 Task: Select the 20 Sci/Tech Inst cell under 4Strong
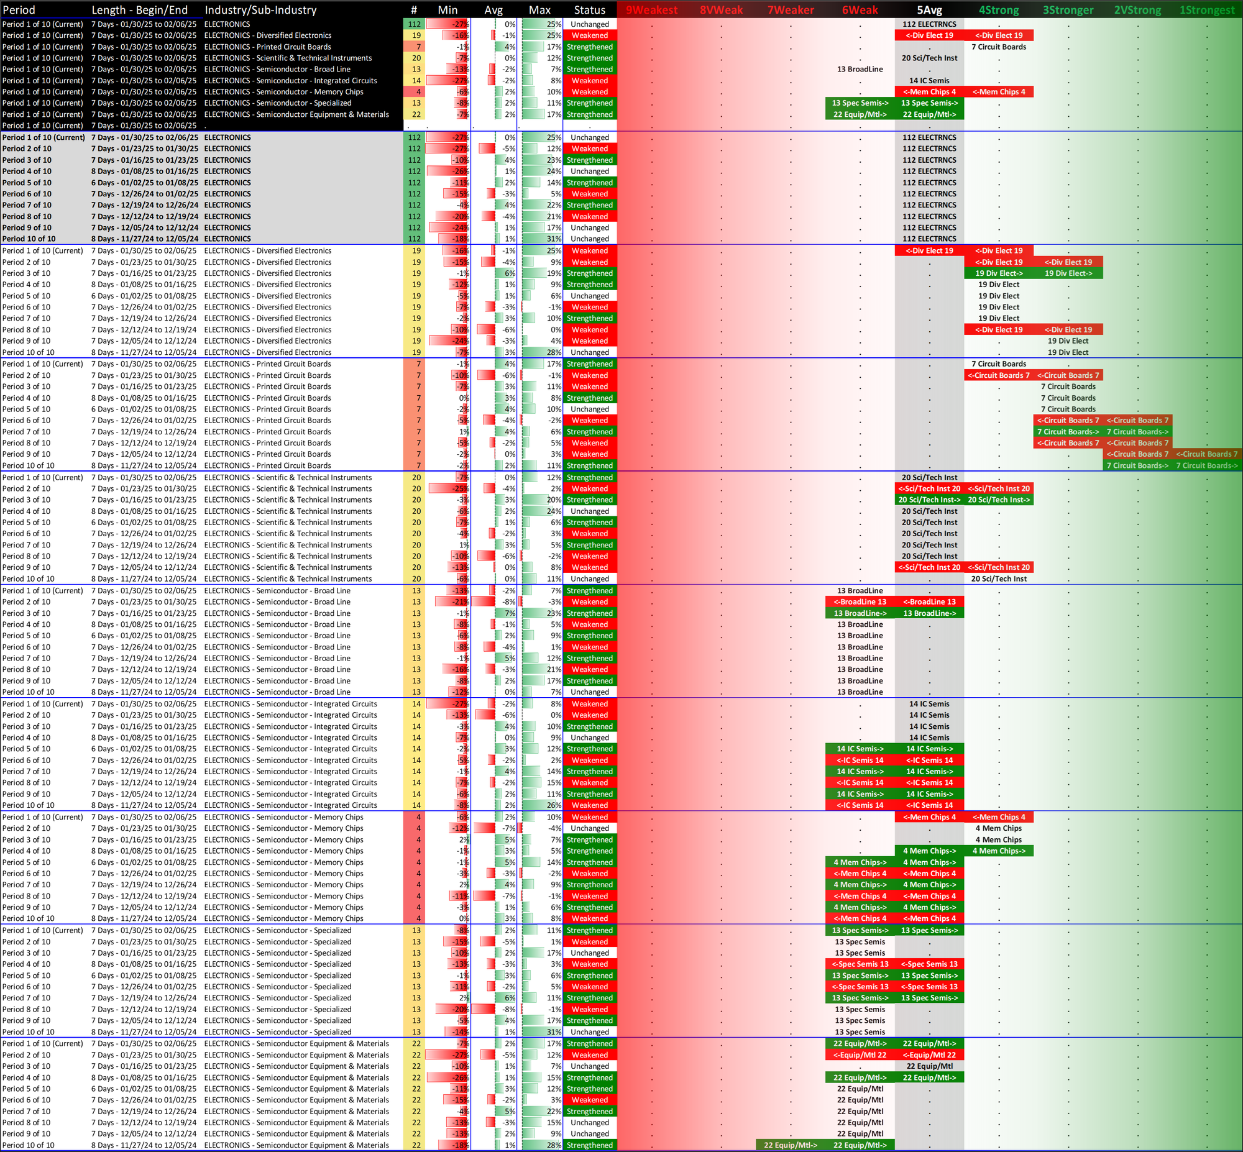(x=999, y=578)
